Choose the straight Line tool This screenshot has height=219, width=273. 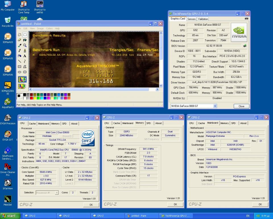[20, 61]
